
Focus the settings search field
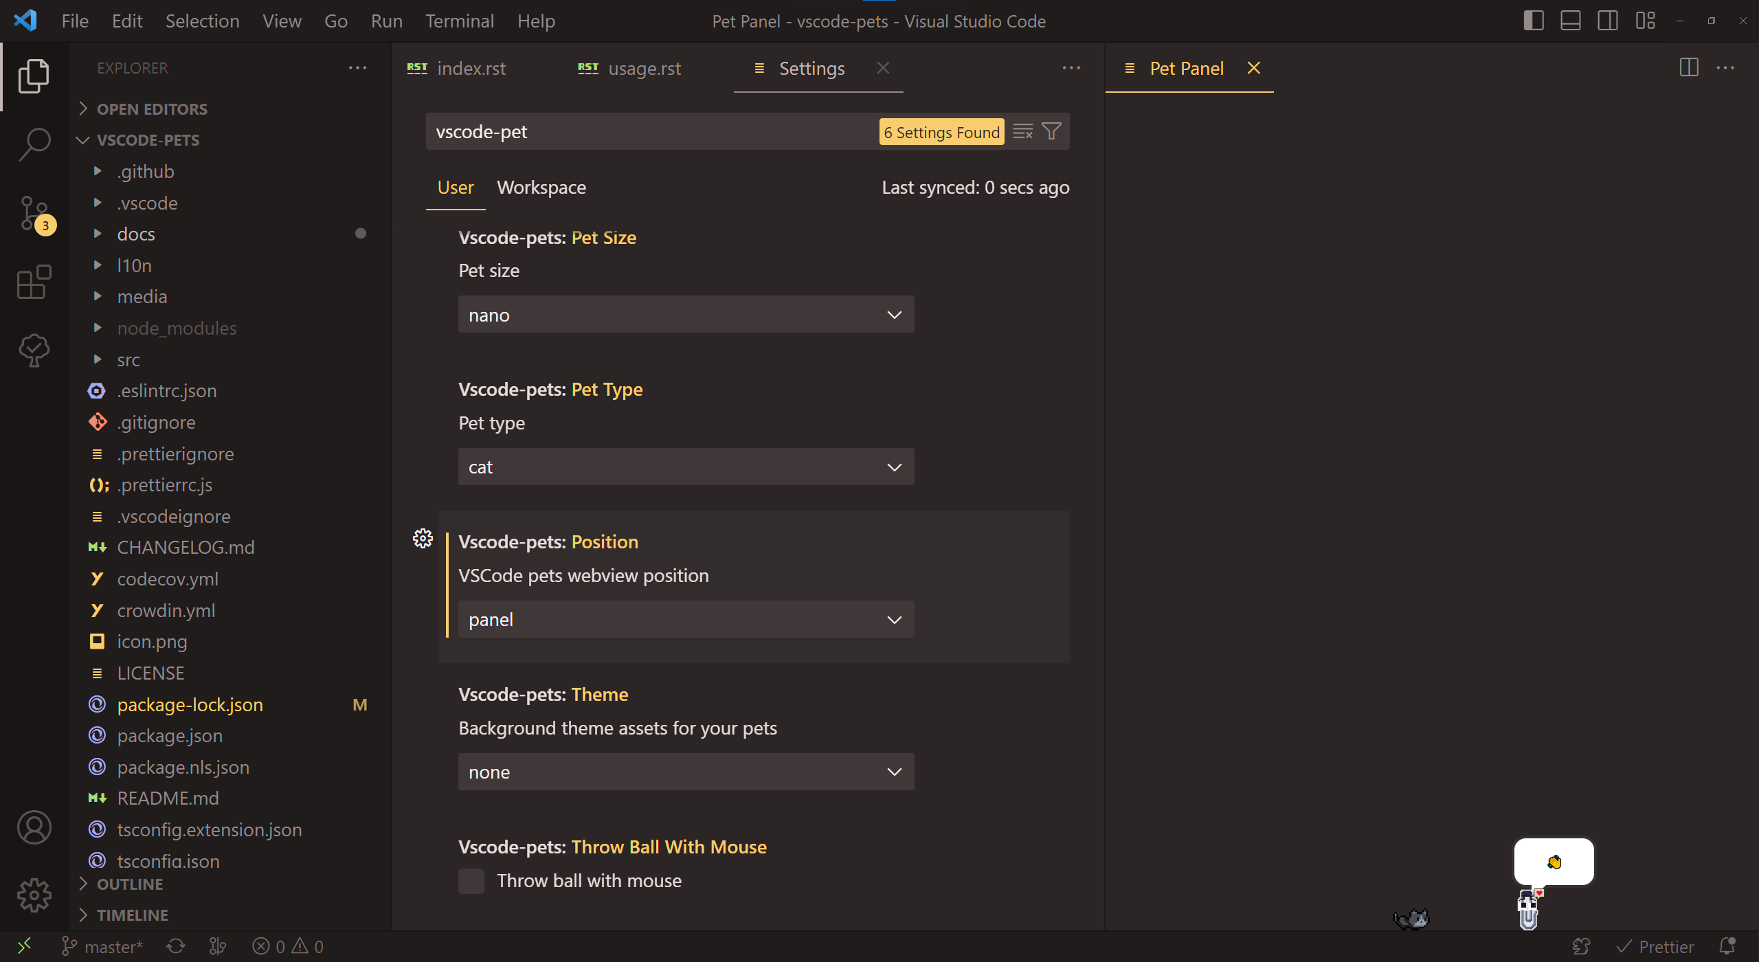click(x=653, y=131)
